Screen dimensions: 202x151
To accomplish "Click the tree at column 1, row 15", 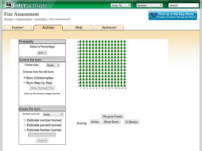I will coord(81,42).
